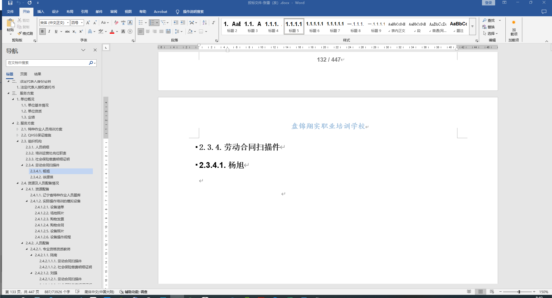Apply the 标题 2 heading style
The width and height of the screenshot is (552, 298).
click(232, 27)
